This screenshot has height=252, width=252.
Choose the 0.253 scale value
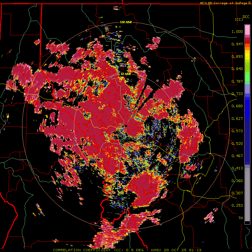[237, 206]
